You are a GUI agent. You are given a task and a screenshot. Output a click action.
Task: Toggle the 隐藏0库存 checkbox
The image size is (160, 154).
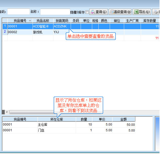87,12
